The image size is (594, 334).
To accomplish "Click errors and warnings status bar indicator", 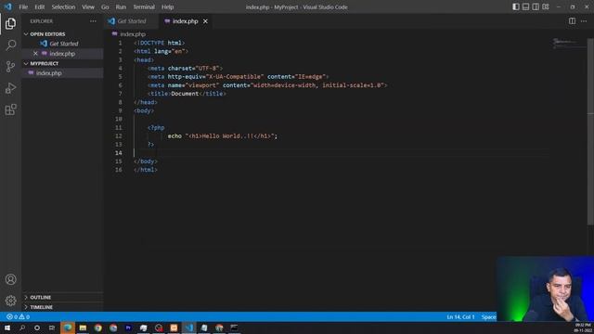I will click(18, 316).
